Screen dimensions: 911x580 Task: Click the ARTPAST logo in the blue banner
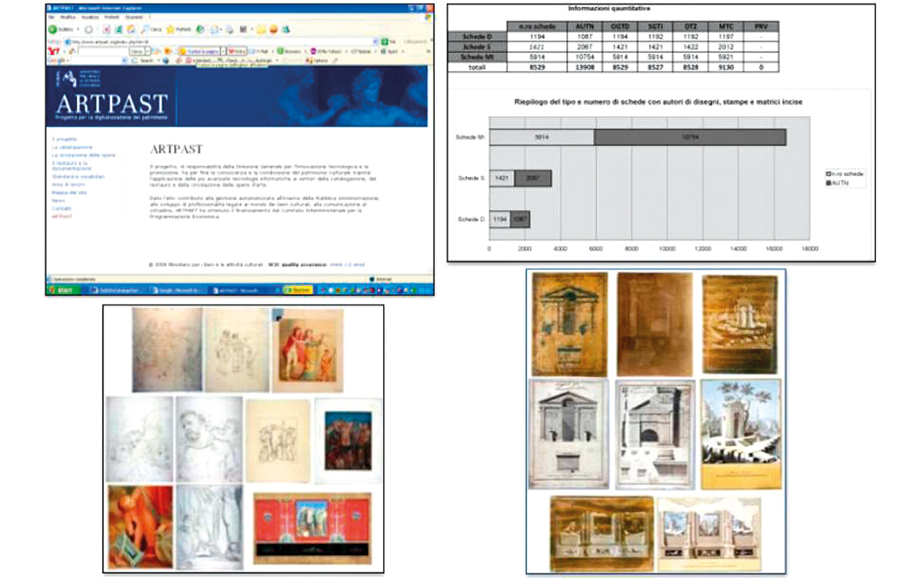112,104
